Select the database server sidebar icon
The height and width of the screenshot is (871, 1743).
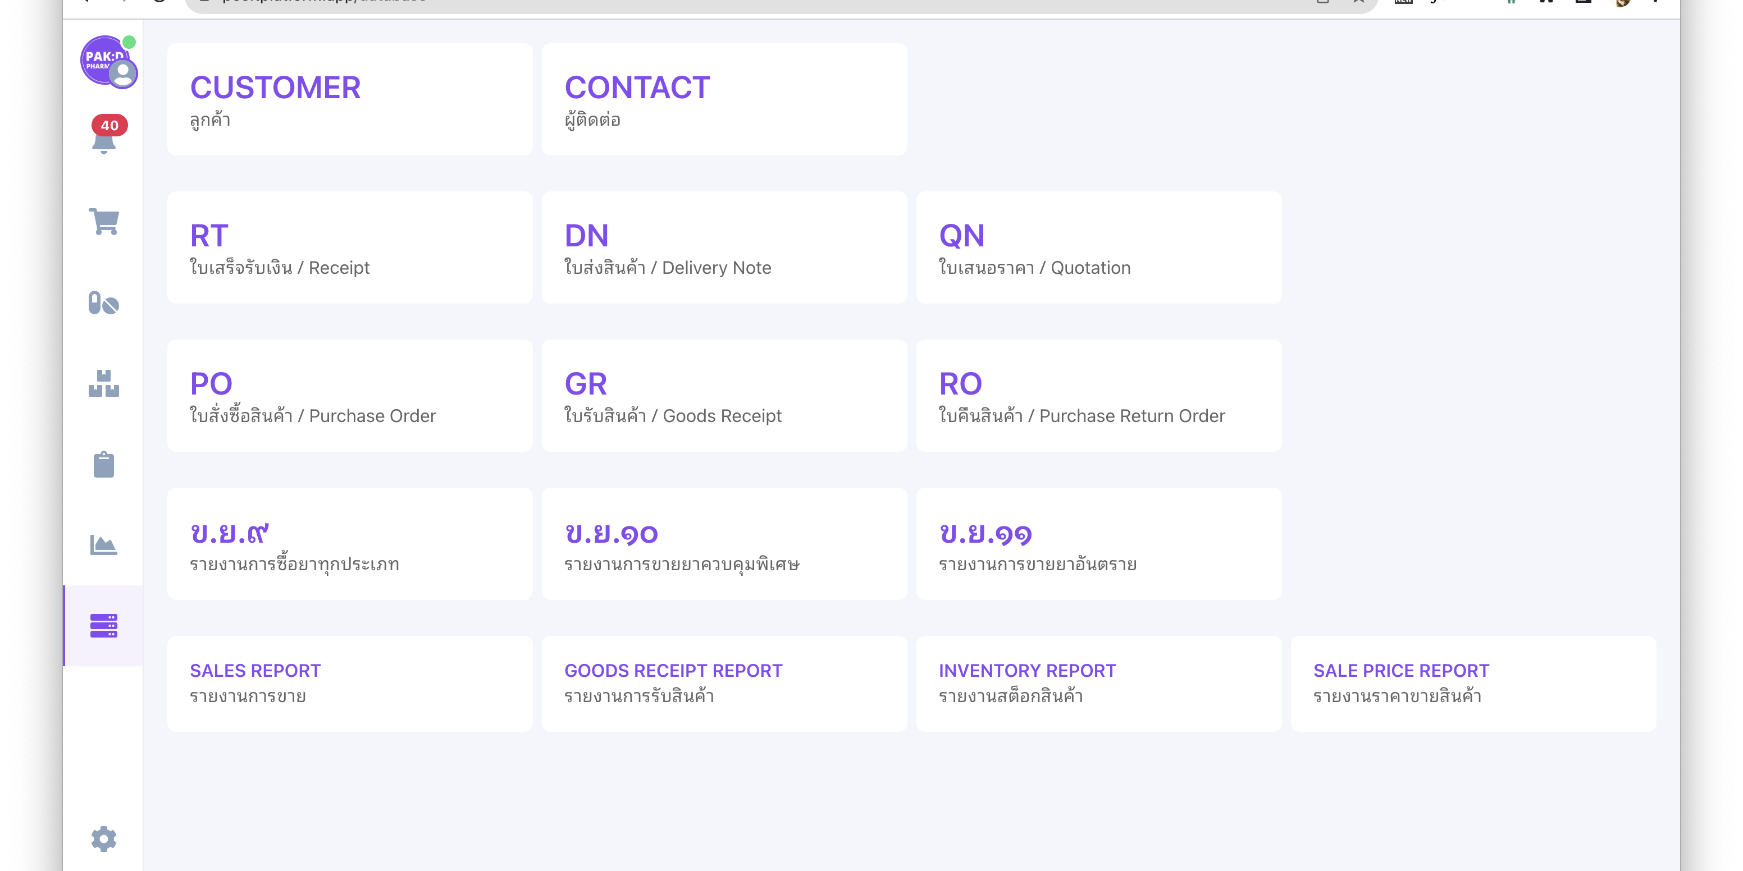[x=103, y=626]
